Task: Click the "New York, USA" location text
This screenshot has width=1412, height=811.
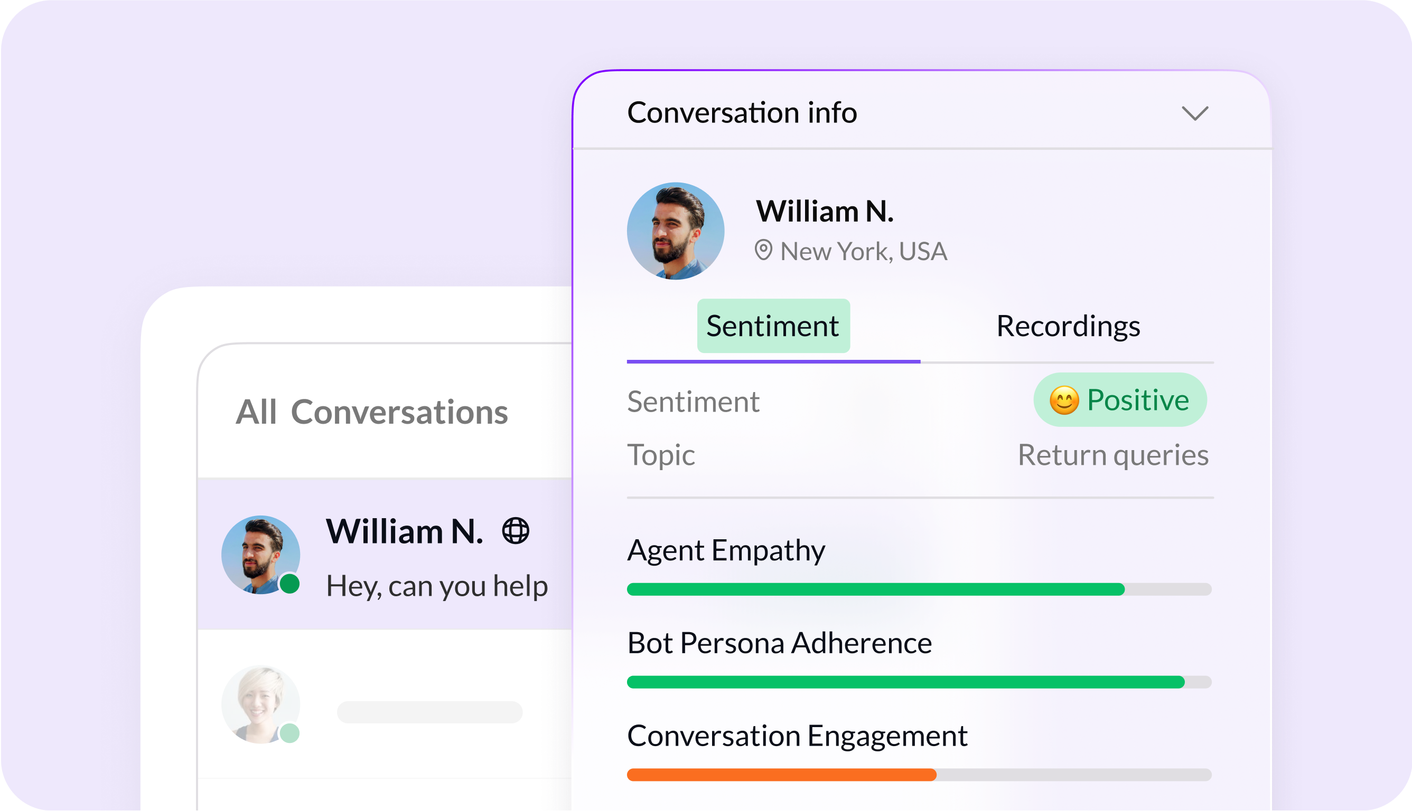Action: tap(863, 251)
